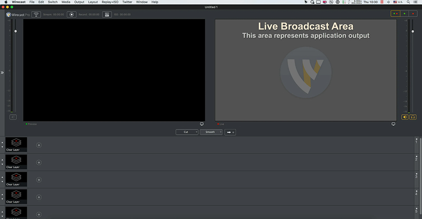Switch to preview-only layout (green dot)
The image size is (422, 219).
(x=404, y=14)
